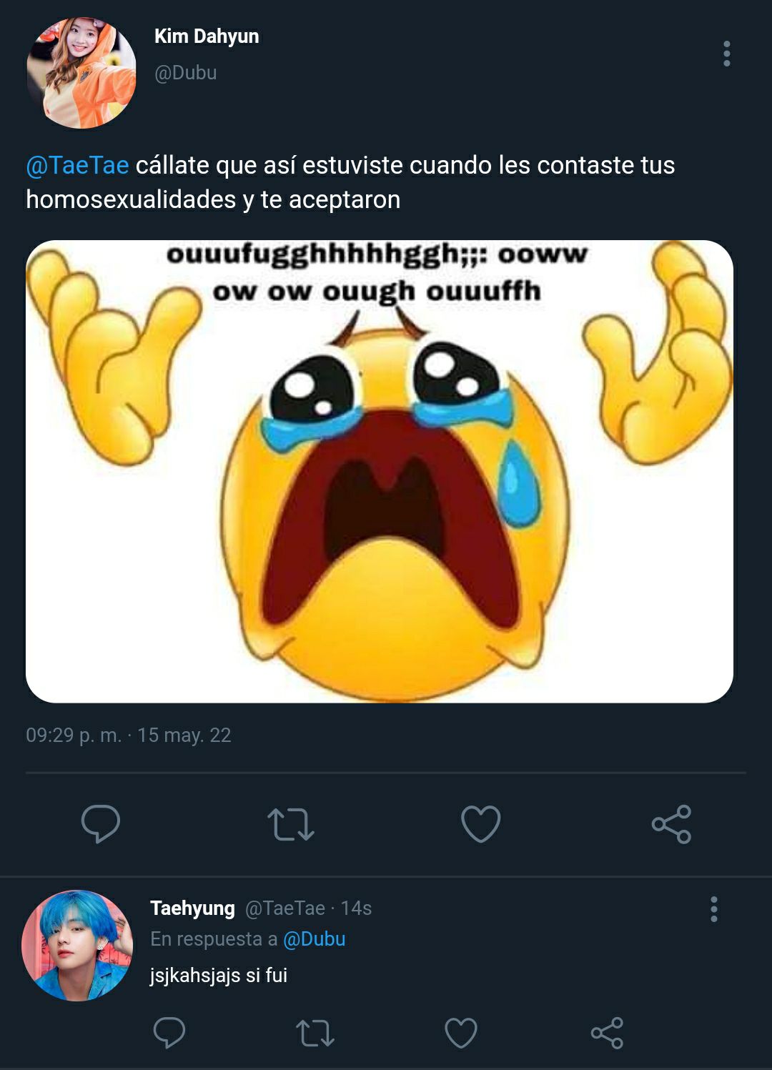Like the main tweet by @Dubu

(x=480, y=824)
